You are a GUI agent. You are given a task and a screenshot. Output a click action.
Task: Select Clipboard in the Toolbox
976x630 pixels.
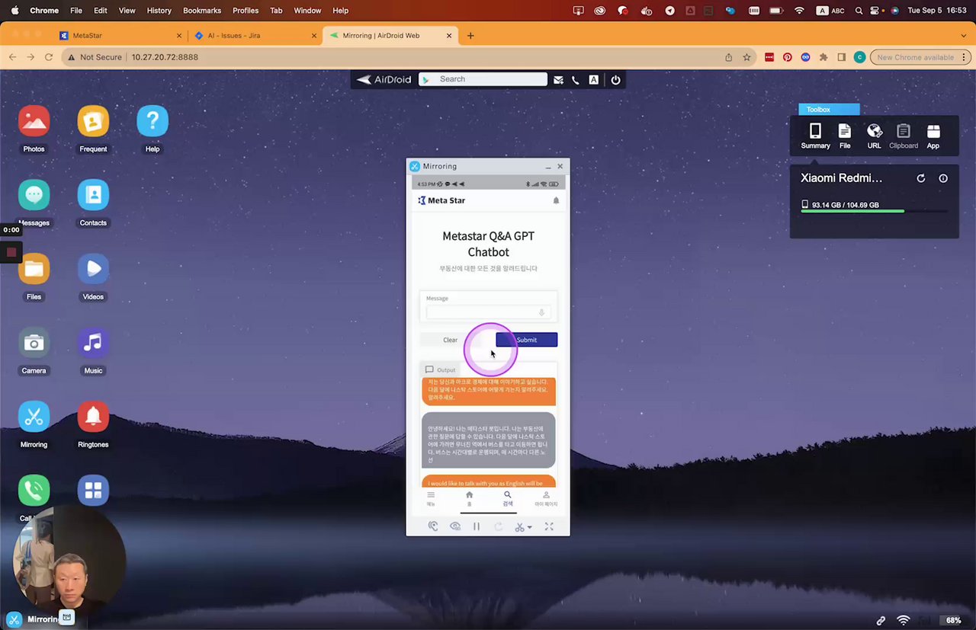click(x=904, y=136)
